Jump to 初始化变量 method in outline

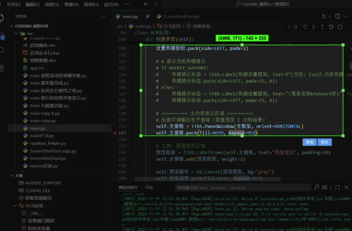click(39, 228)
